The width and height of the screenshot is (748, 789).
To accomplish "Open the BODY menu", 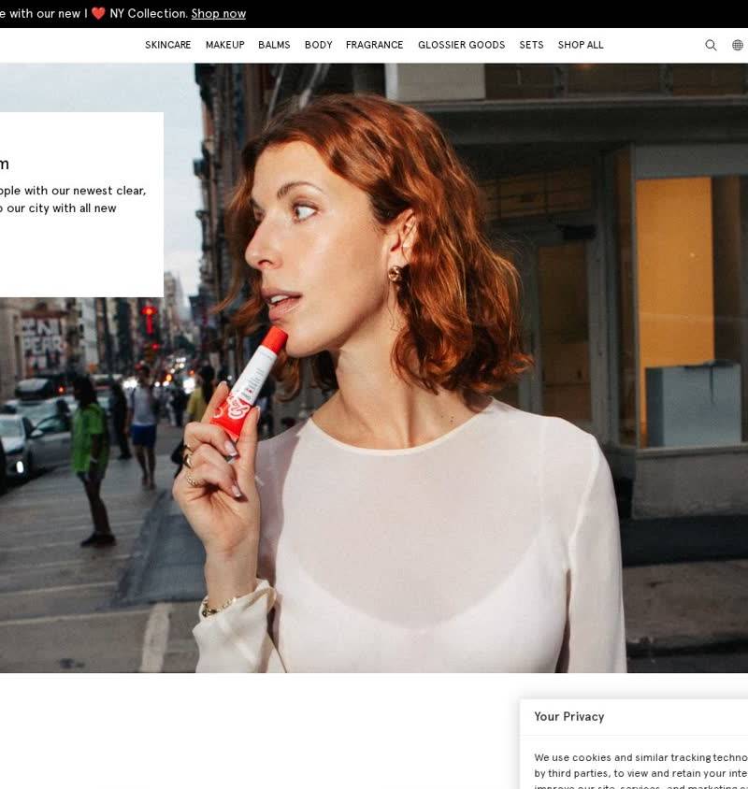I will 319,45.
